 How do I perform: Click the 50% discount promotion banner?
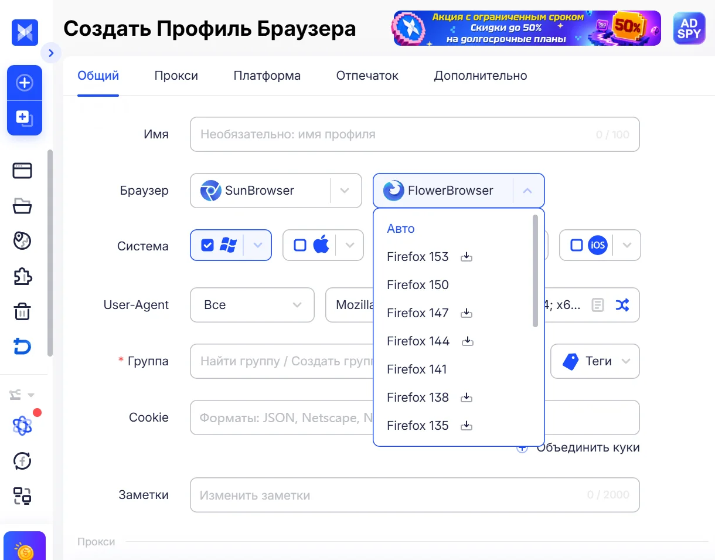(527, 28)
